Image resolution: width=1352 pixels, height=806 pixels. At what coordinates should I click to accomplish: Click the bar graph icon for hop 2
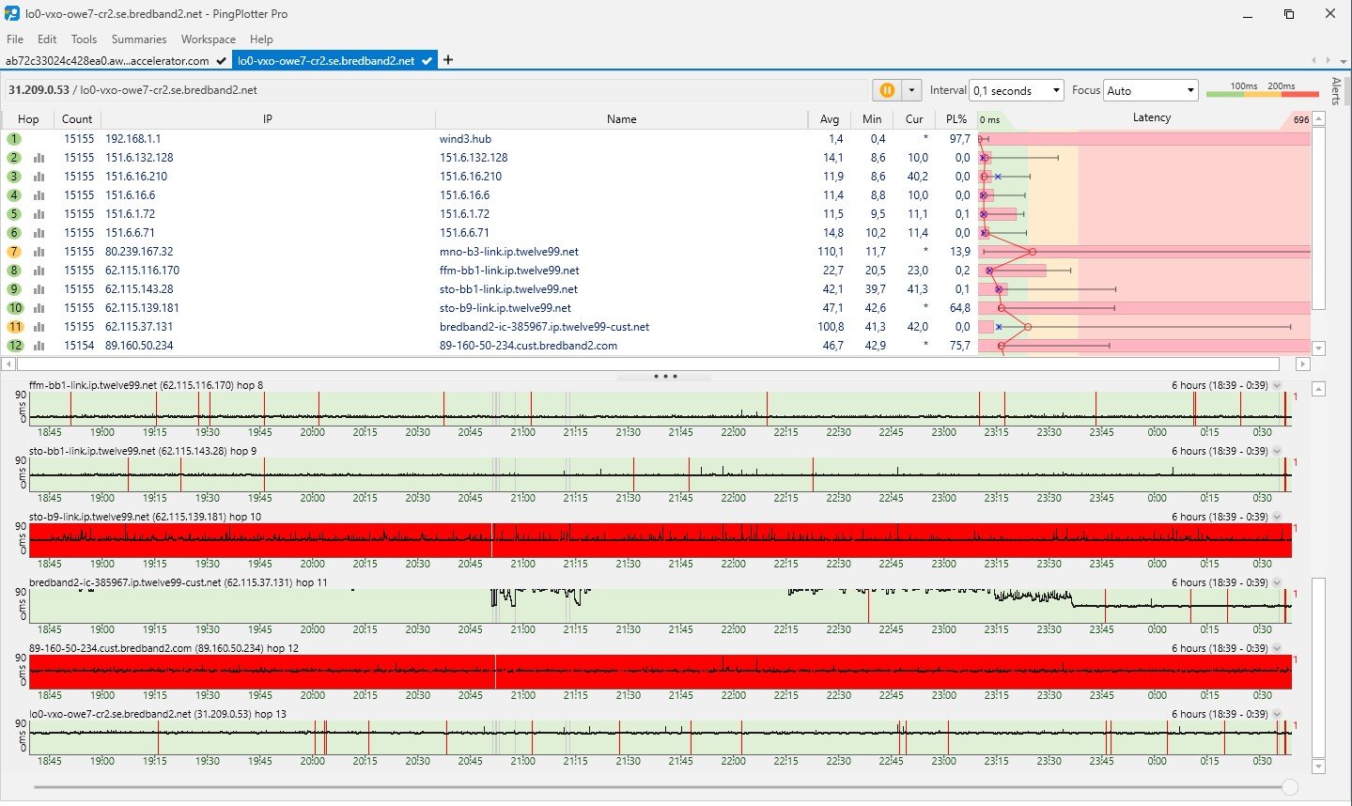click(39, 158)
